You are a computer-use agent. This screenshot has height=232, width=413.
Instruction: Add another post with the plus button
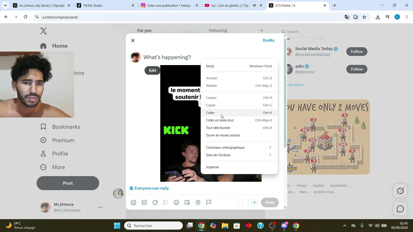coord(254,202)
